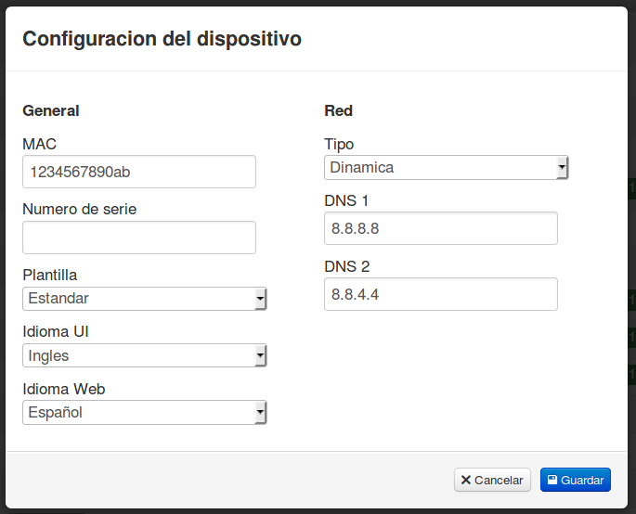The width and height of the screenshot is (636, 514).
Task: Click the arrow of Tipo dropdown
Action: [562, 168]
